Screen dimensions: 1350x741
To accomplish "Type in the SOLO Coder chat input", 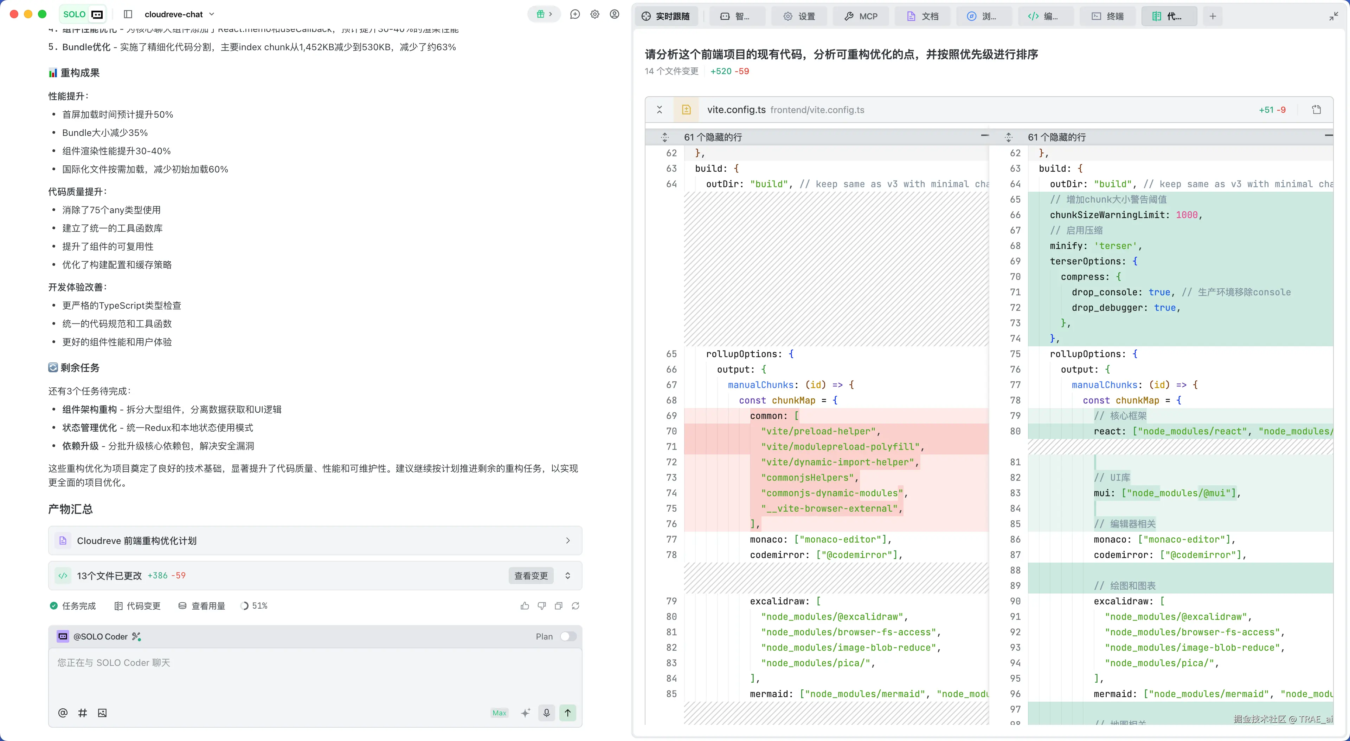I will (314, 676).
